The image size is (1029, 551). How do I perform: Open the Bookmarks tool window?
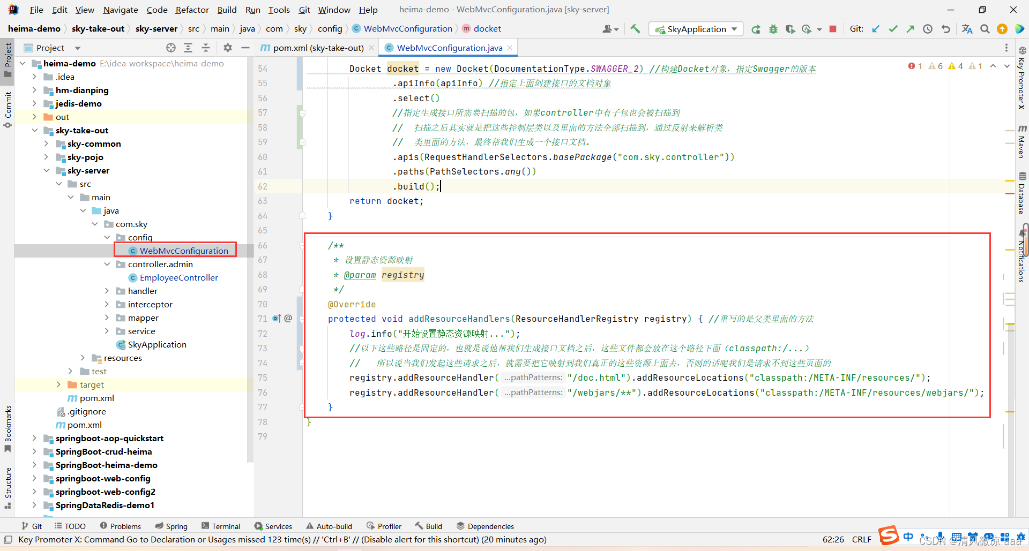click(x=8, y=428)
